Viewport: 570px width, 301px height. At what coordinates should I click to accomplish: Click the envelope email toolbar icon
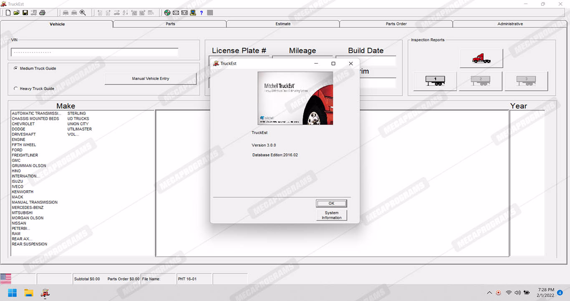click(x=176, y=13)
